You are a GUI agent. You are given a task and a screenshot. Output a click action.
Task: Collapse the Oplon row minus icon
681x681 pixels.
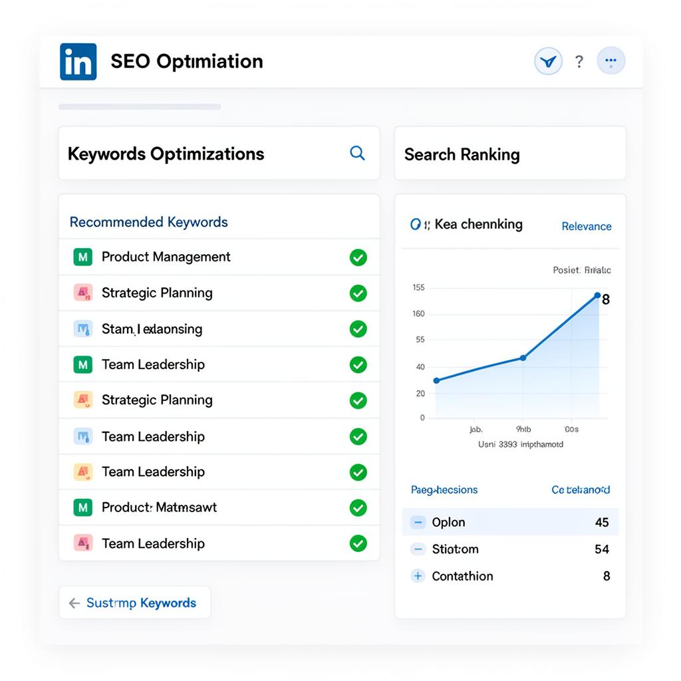418,522
